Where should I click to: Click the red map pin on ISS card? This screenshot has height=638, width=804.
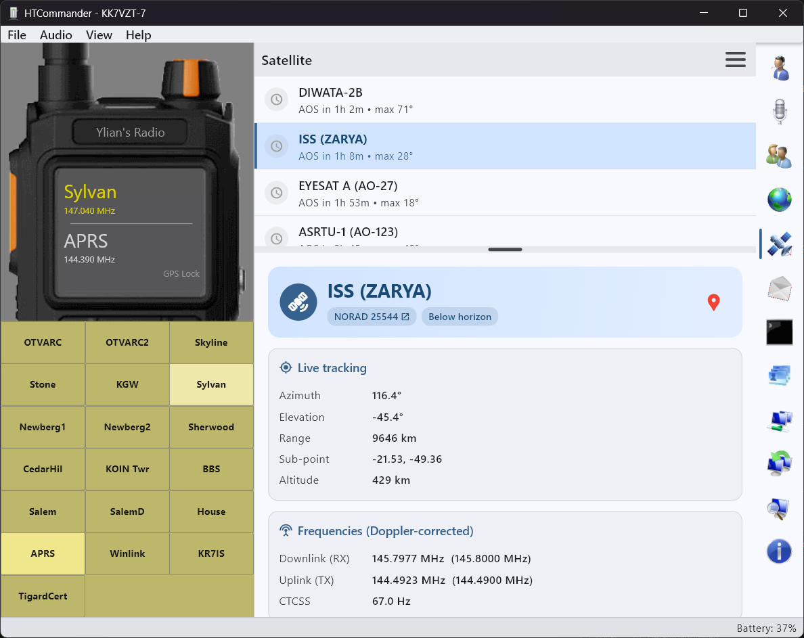click(713, 302)
